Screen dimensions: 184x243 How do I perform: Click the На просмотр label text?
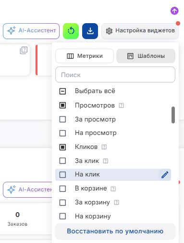[96, 133]
